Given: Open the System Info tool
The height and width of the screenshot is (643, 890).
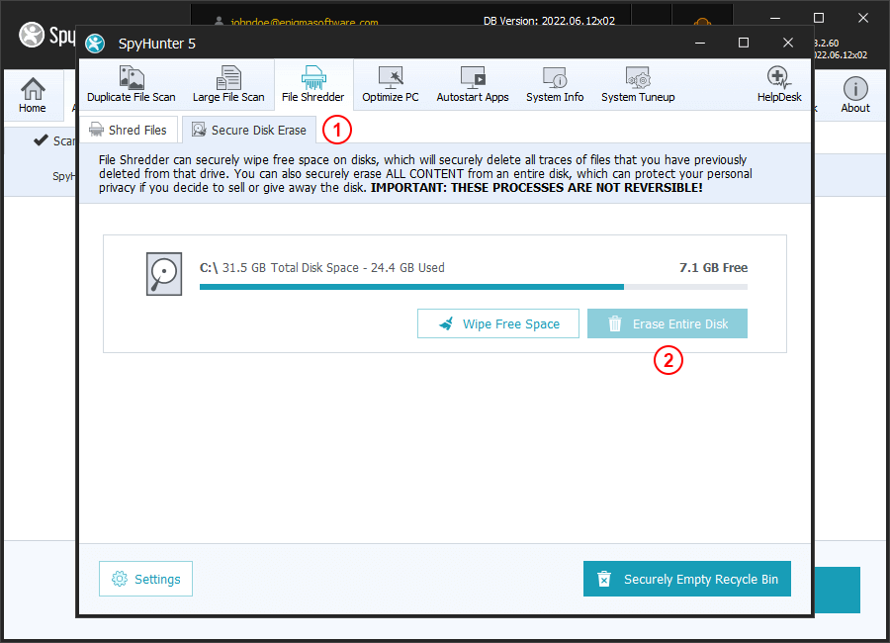Looking at the screenshot, I should point(554,85).
